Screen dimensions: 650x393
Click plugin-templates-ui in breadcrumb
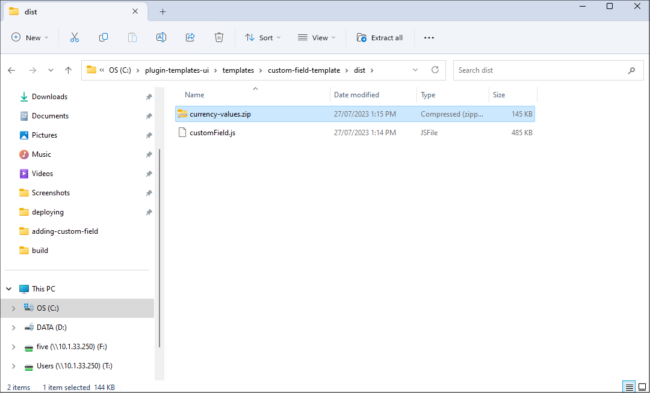(177, 70)
